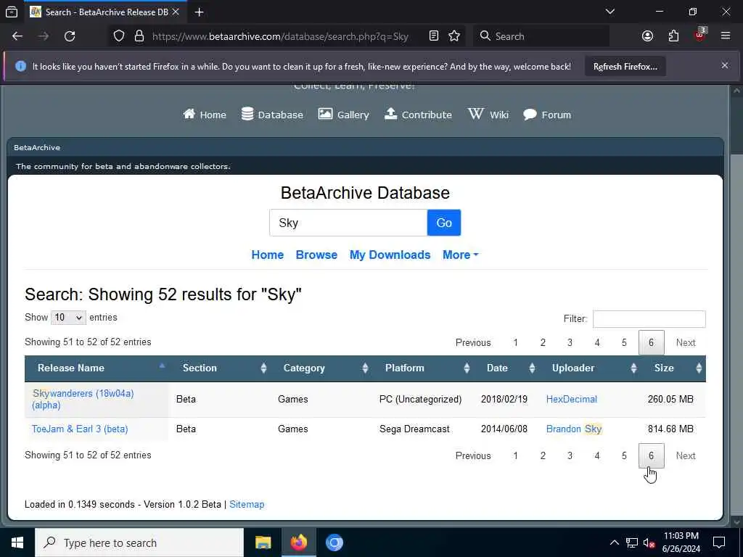Sort by Platform column
The image size is (743, 557).
(x=424, y=368)
